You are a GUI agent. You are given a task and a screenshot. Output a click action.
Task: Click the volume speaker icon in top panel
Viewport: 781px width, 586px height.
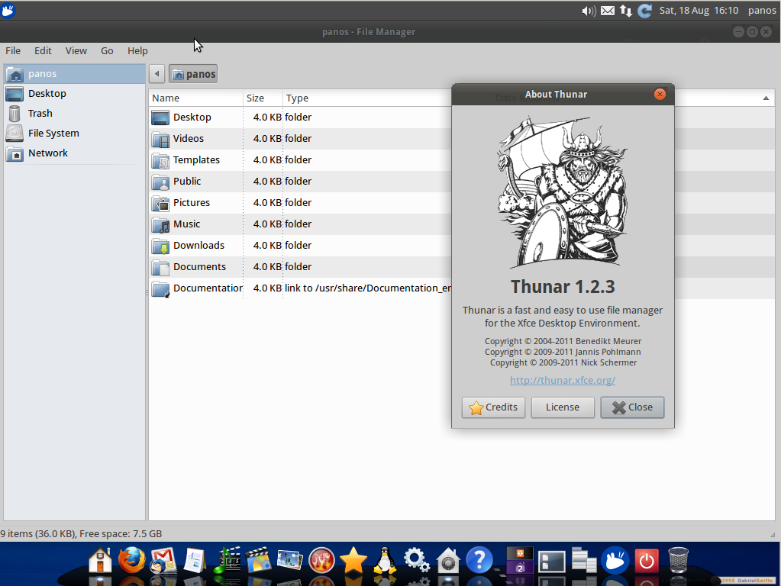coord(589,11)
